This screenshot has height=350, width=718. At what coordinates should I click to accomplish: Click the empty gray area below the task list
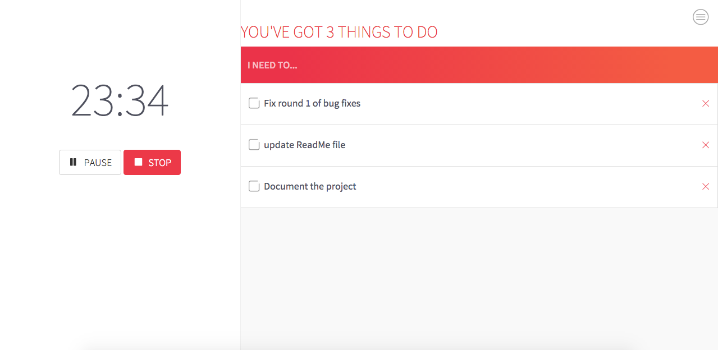pyautogui.click(x=479, y=278)
